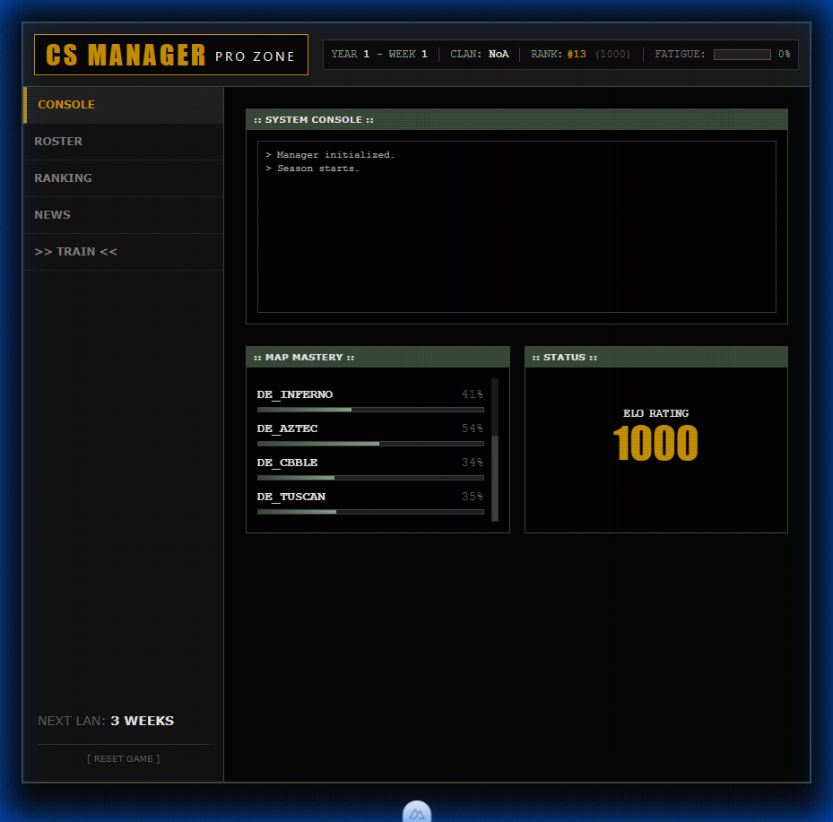Click the NEXT LAN: 3 WEEKS label
This screenshot has height=822, width=833.
pos(105,721)
